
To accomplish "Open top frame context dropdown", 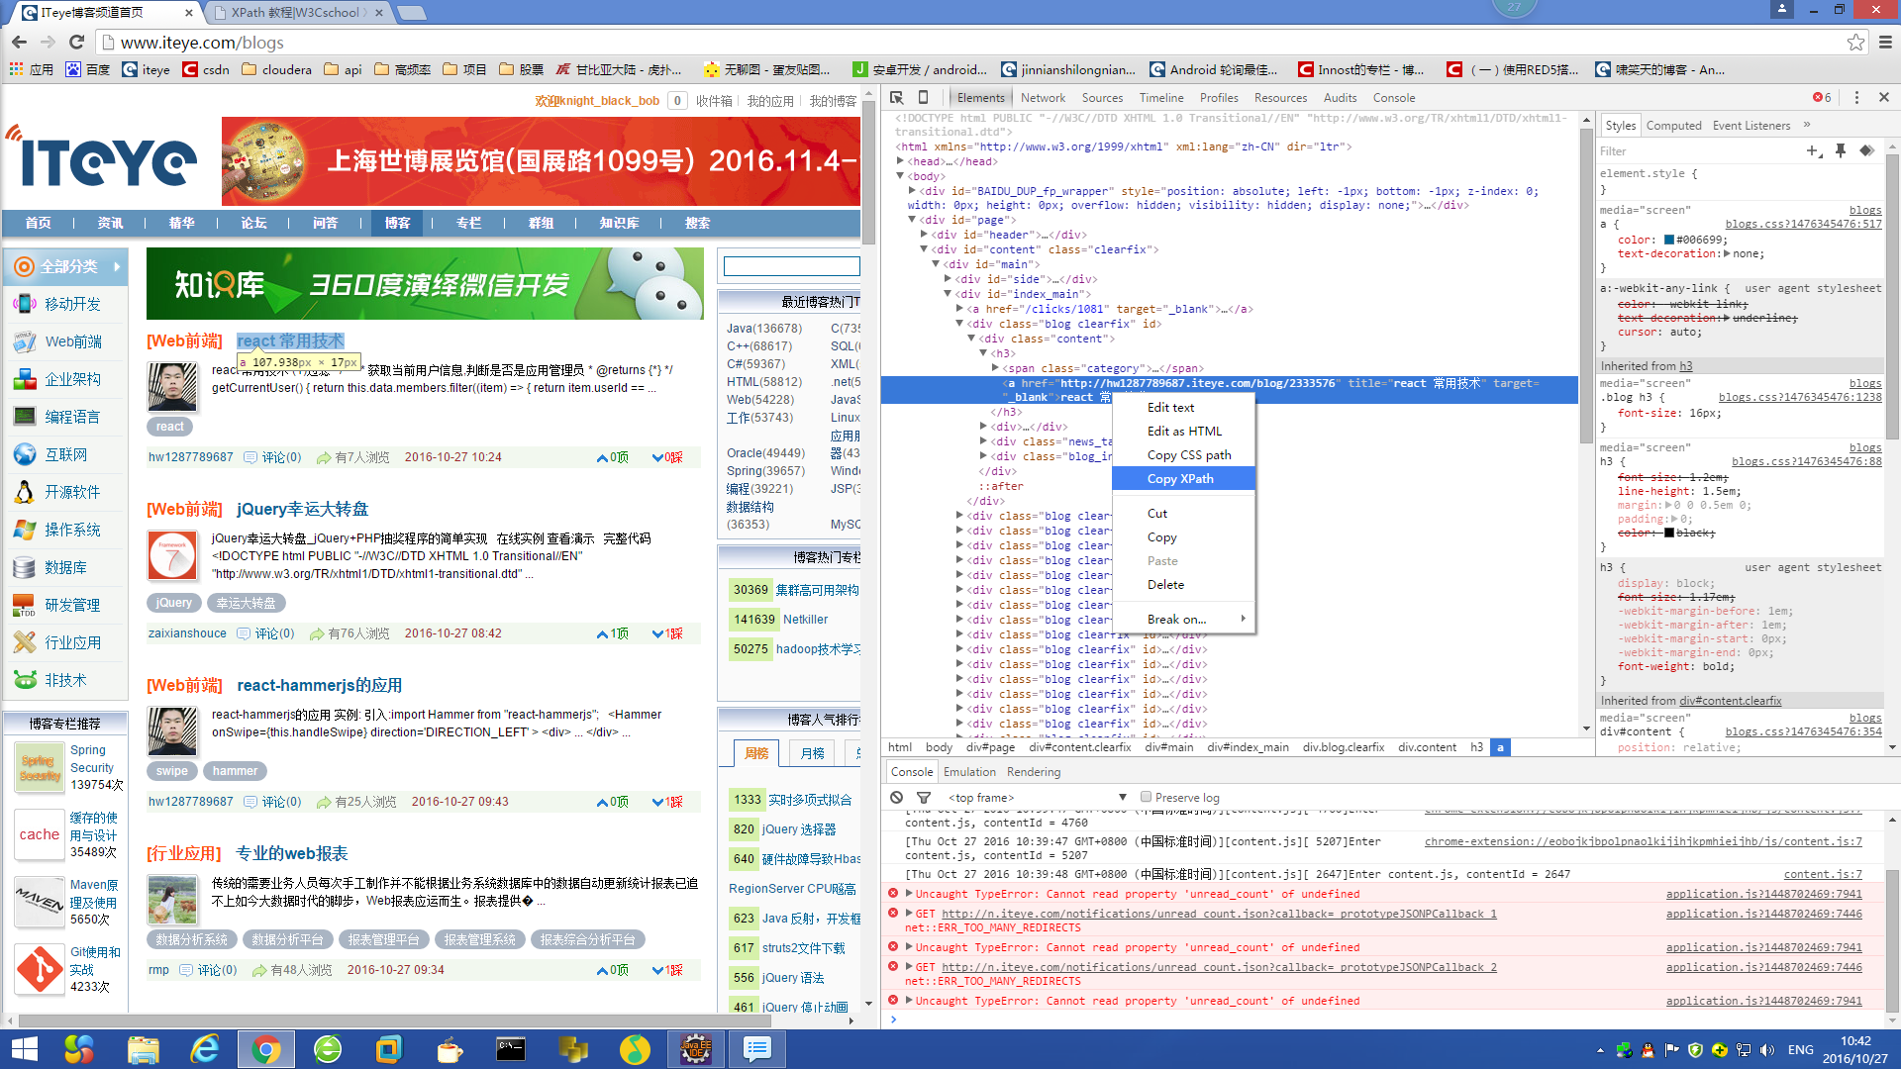I will pos(1036,797).
